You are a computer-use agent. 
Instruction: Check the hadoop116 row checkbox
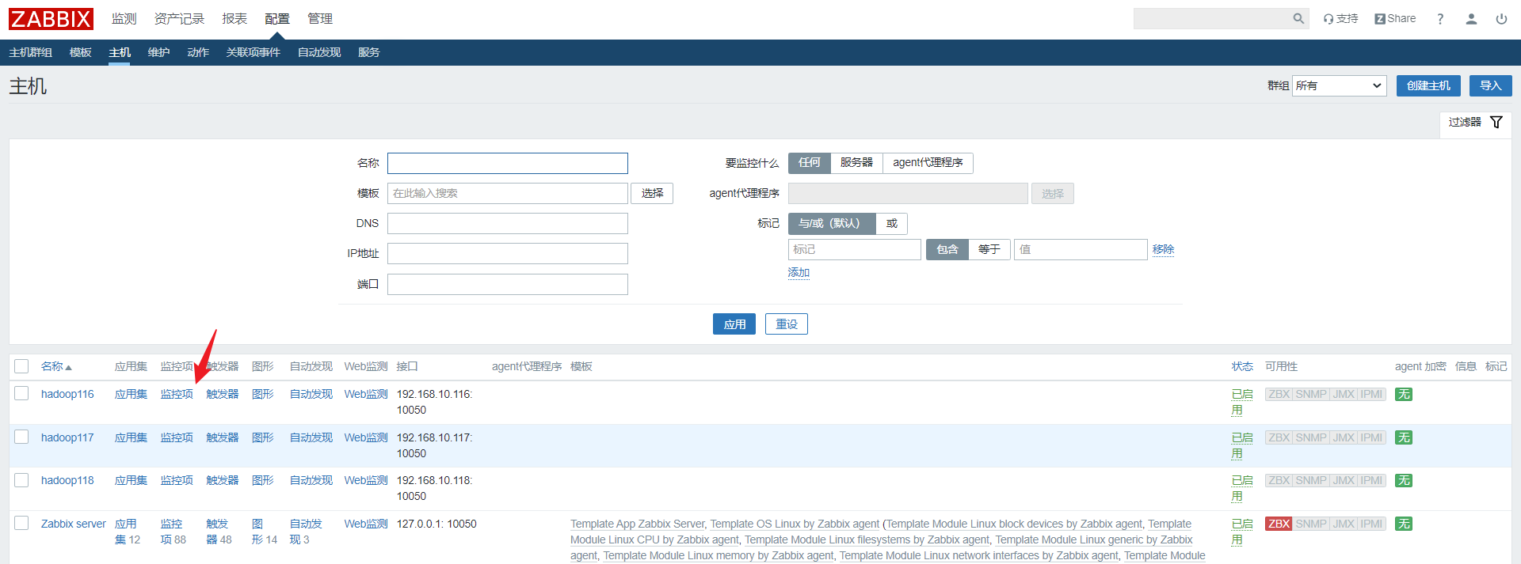pyautogui.click(x=21, y=393)
